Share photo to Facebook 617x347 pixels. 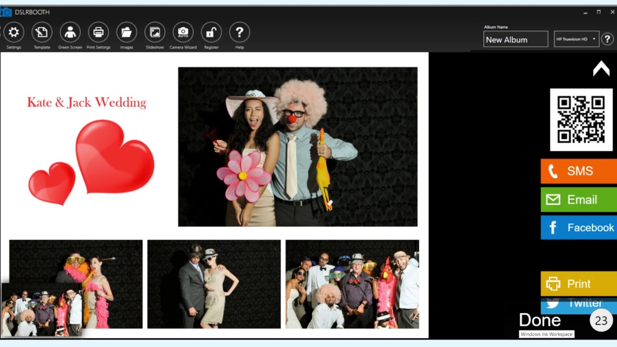(x=579, y=227)
